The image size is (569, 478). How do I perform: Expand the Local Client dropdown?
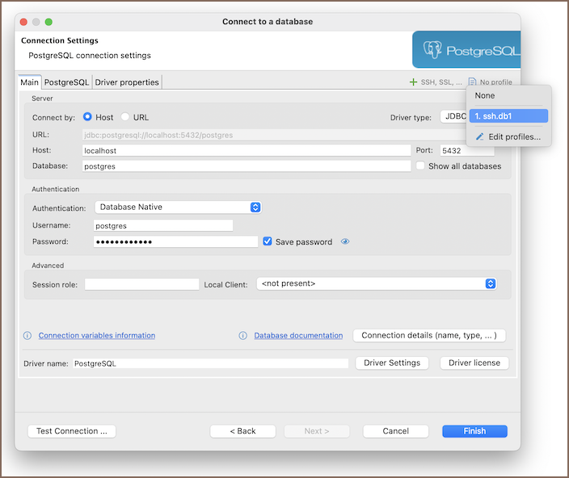pos(376,284)
